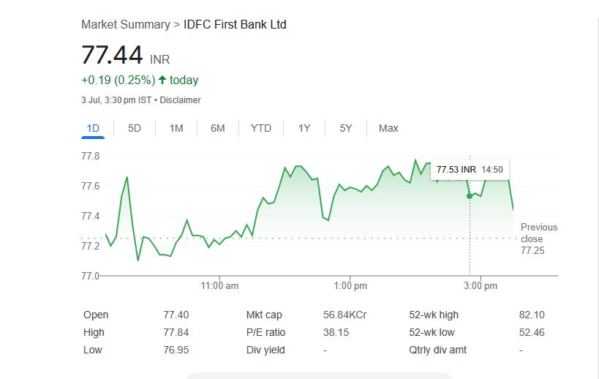Switch to the Max range tab
The width and height of the screenshot is (599, 379).
click(388, 128)
